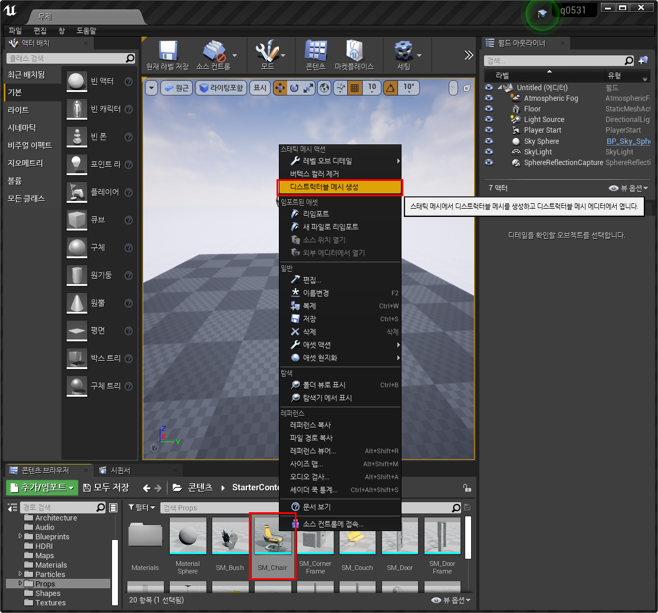Select the translate gizmo tool in viewport

click(280, 88)
